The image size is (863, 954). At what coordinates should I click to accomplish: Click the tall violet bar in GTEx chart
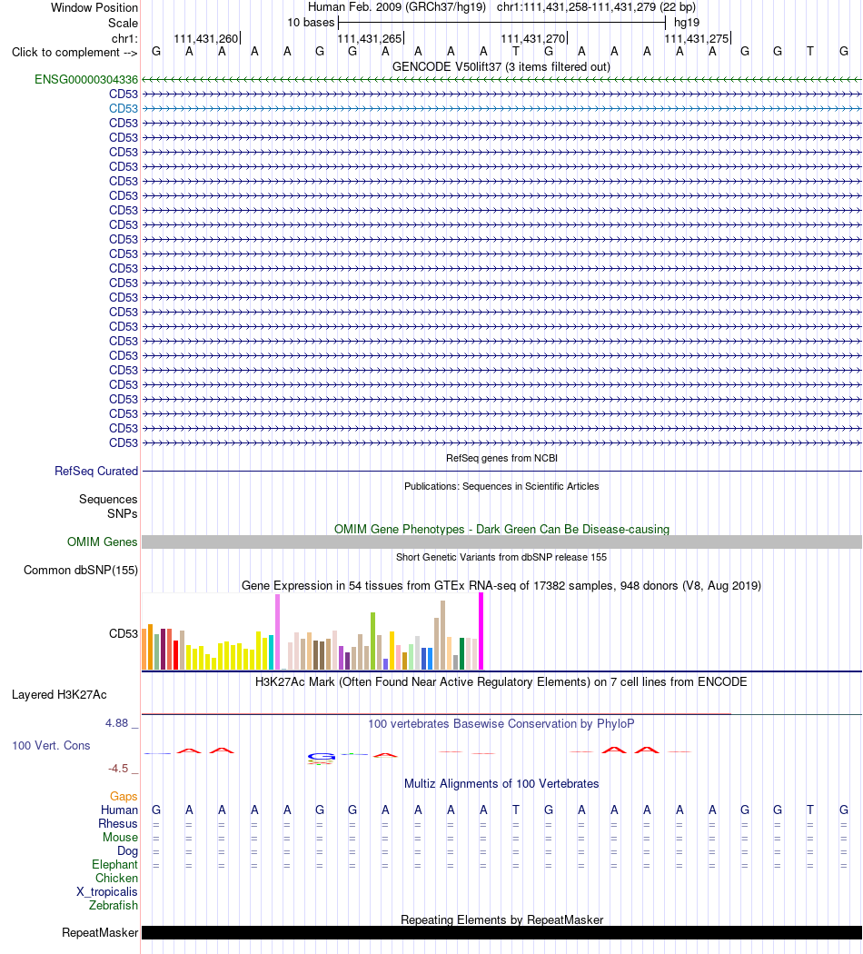click(x=278, y=632)
